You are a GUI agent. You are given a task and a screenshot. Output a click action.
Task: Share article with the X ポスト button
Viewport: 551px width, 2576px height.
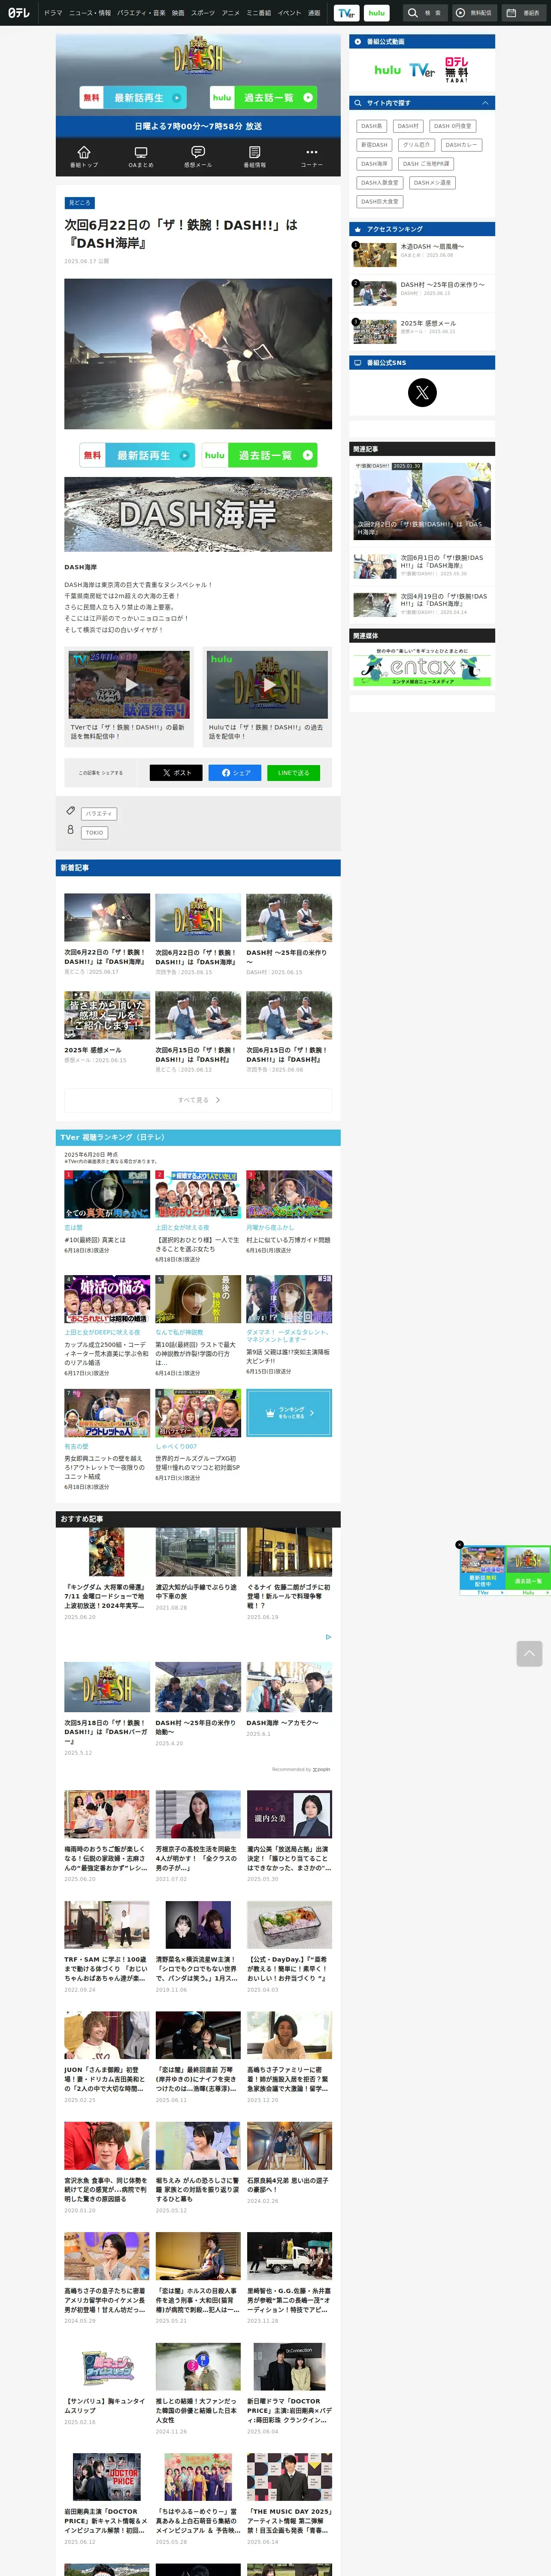(176, 772)
